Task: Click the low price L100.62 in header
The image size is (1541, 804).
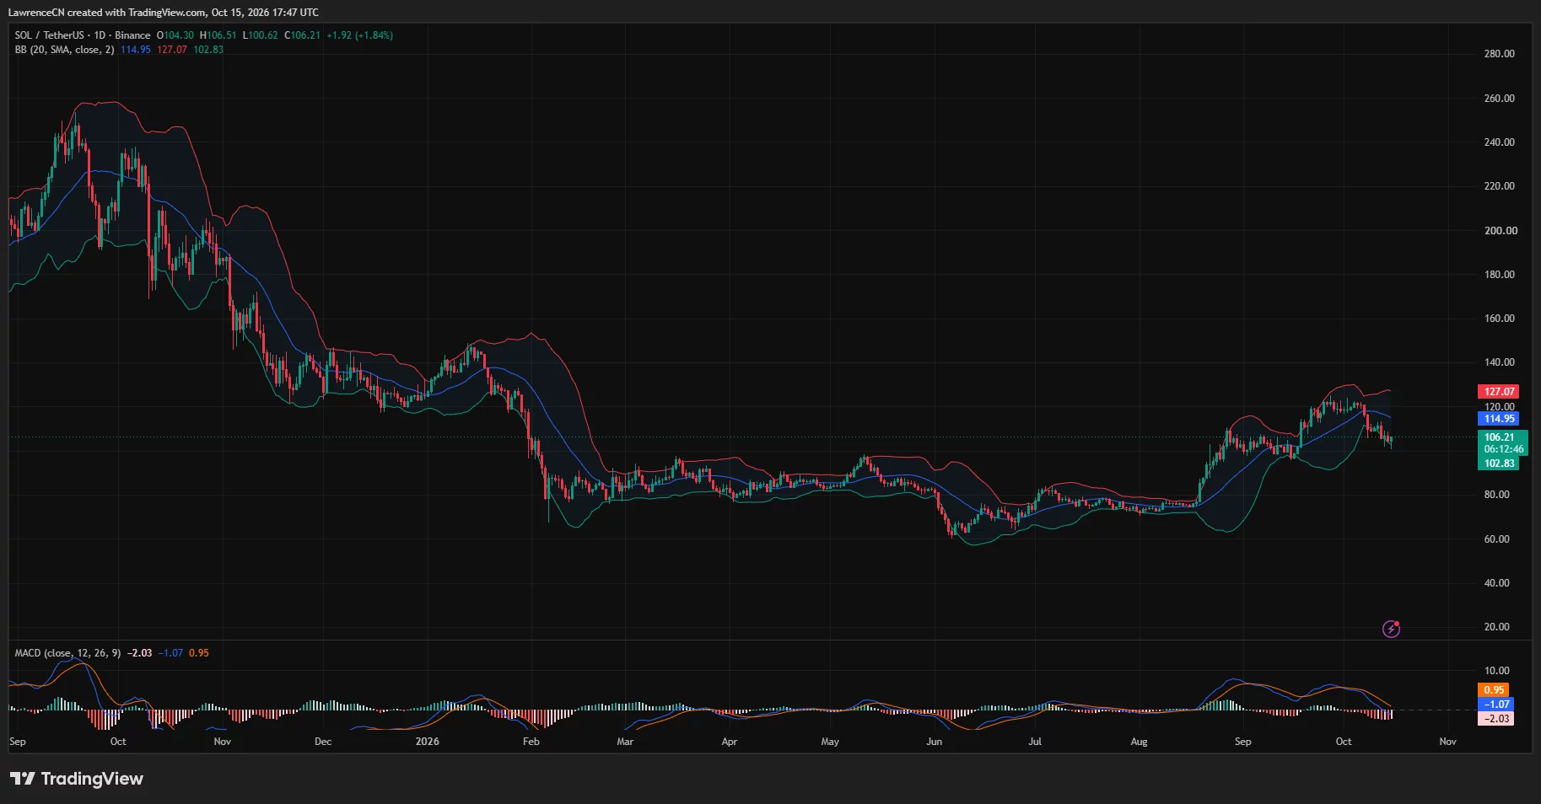Action: click(x=261, y=35)
